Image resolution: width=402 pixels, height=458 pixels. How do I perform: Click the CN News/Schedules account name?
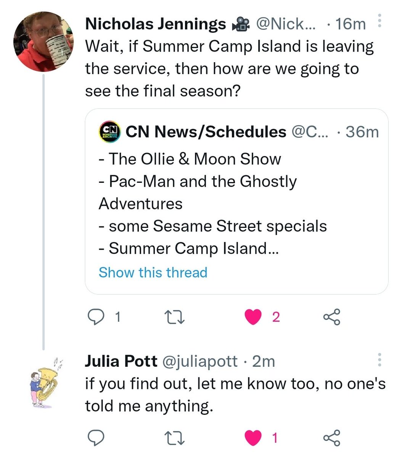coord(206,132)
